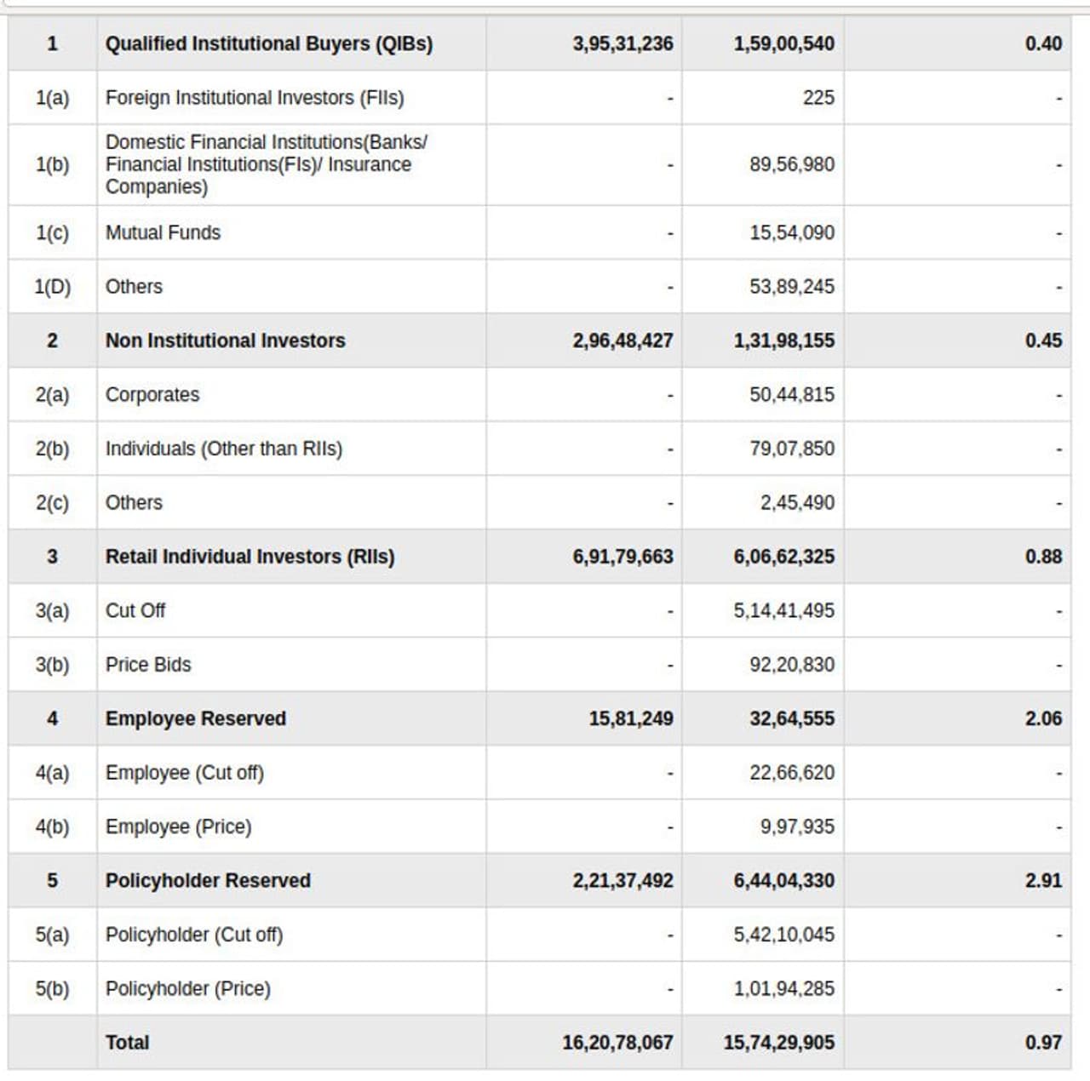Select the total shares value 16,20,78,067

[x=617, y=1042]
